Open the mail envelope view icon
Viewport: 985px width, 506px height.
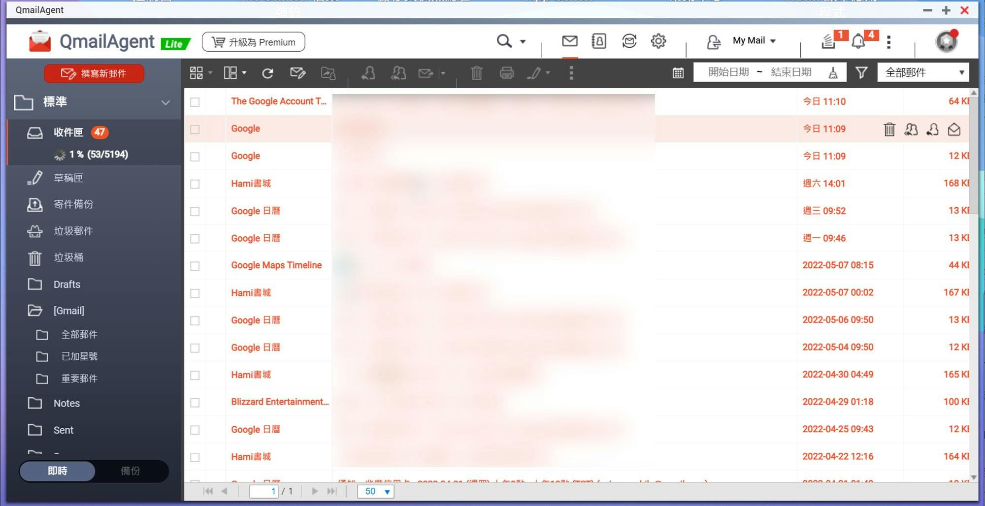point(570,41)
